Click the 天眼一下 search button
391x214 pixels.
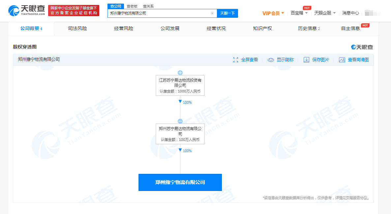point(227,13)
